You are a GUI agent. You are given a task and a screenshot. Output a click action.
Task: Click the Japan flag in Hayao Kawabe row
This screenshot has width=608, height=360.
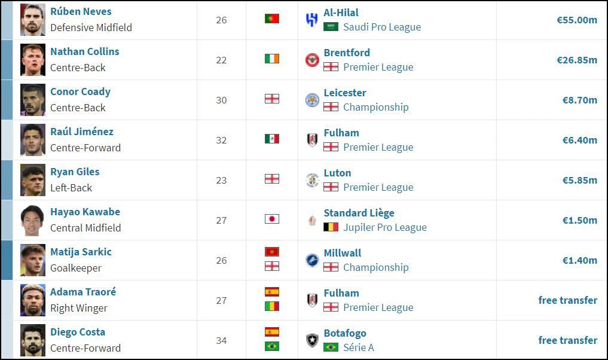click(x=272, y=219)
